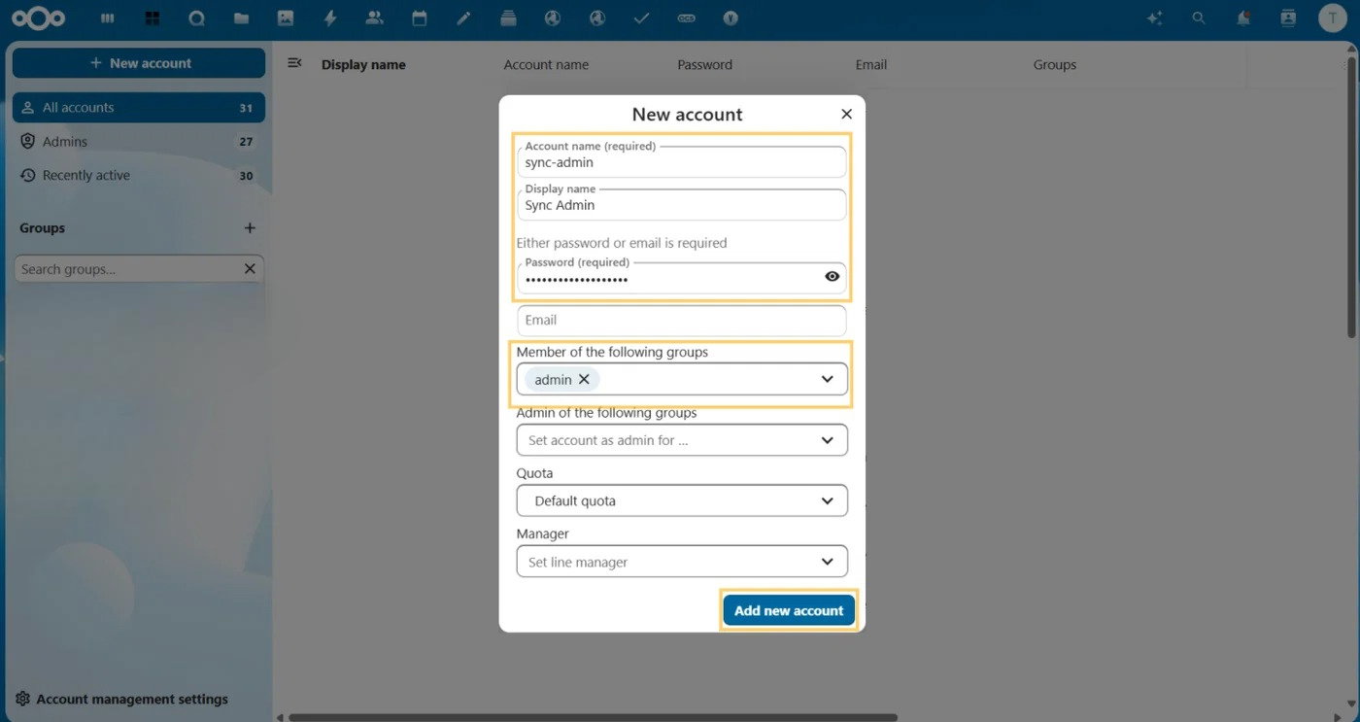Open the user avatar menu labeled T
Viewport: 1360px width, 722px height.
1333,17
